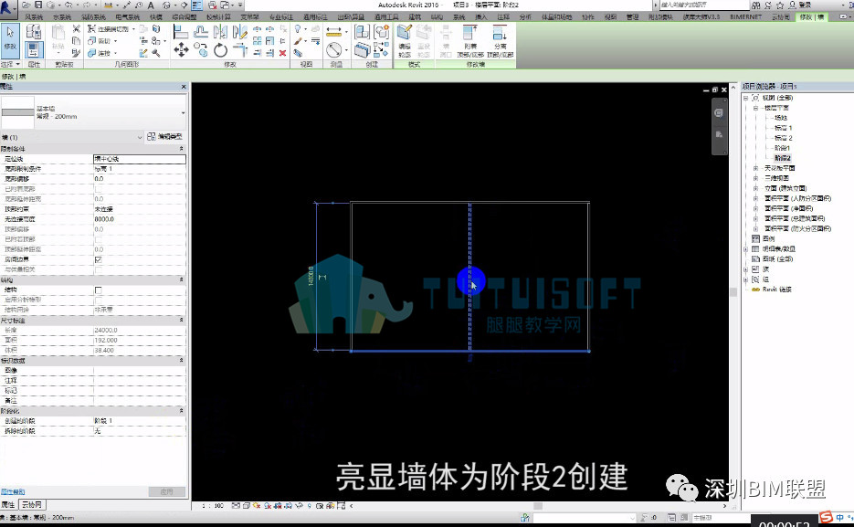Select the Move tool in Modify panel
Image resolution: width=854 pixels, height=527 pixels.
coord(181,50)
